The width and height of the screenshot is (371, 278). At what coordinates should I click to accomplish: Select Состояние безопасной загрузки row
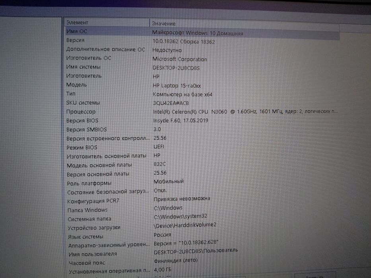pos(108,192)
